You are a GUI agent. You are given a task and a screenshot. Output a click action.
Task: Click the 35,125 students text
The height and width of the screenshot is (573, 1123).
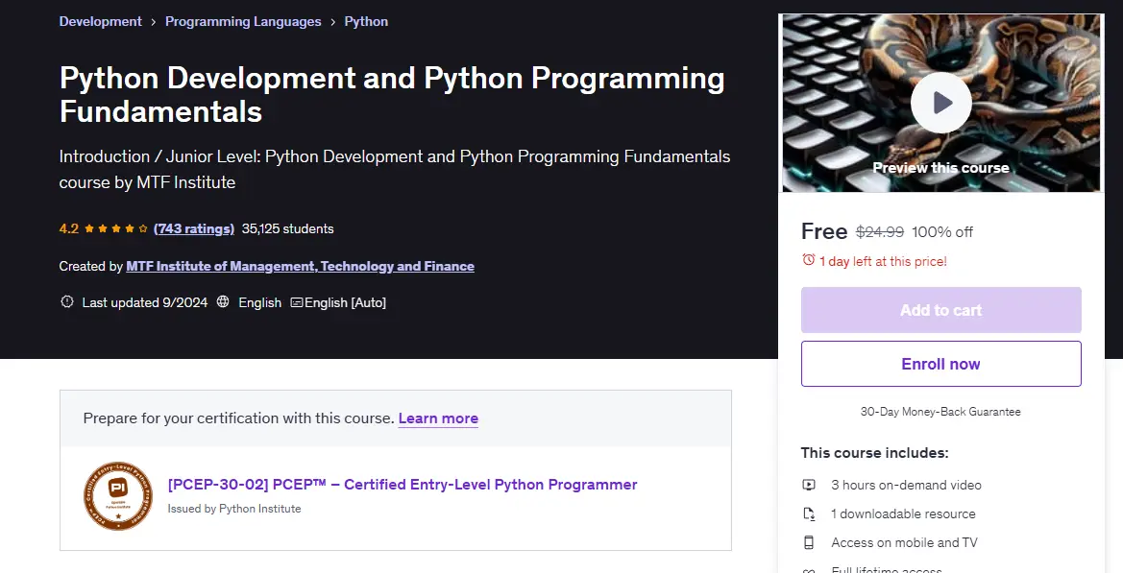click(x=287, y=229)
